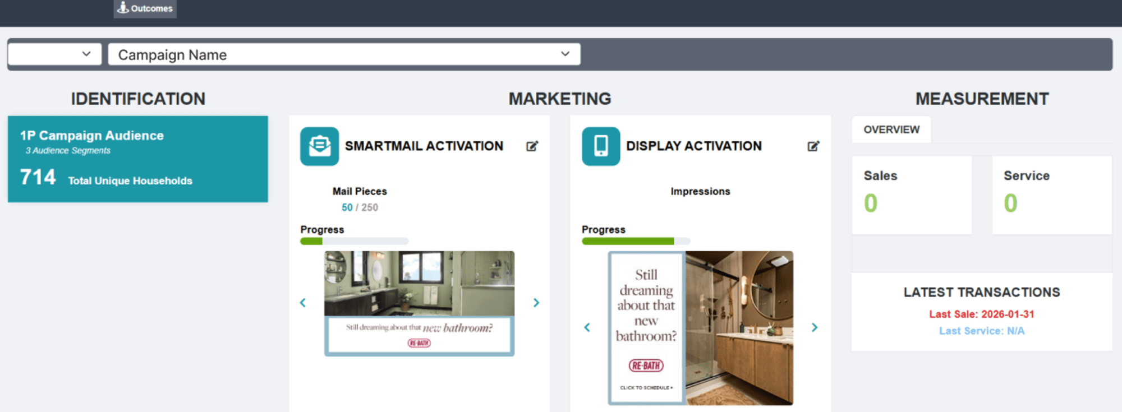Image resolution: width=1122 pixels, height=412 pixels.
Task: Click the Last Service N/A link
Action: (x=981, y=331)
